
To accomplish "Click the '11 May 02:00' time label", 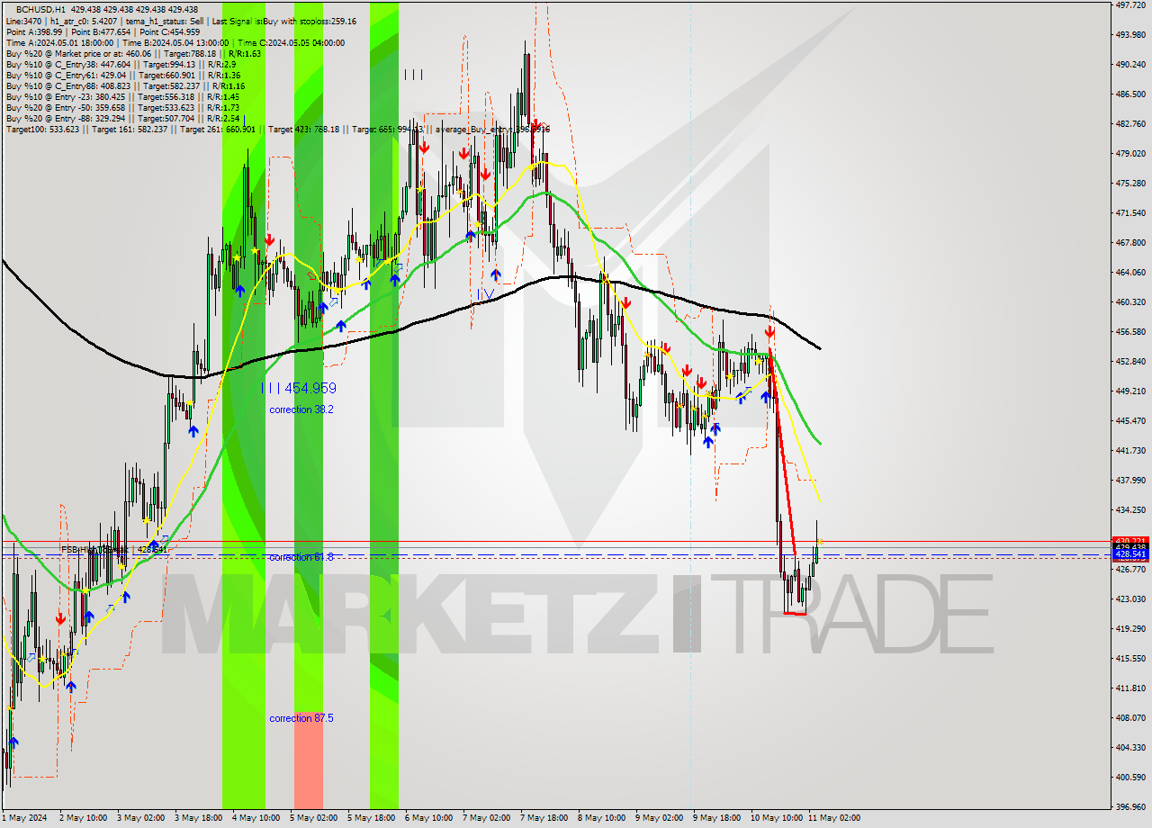I will tap(833, 818).
